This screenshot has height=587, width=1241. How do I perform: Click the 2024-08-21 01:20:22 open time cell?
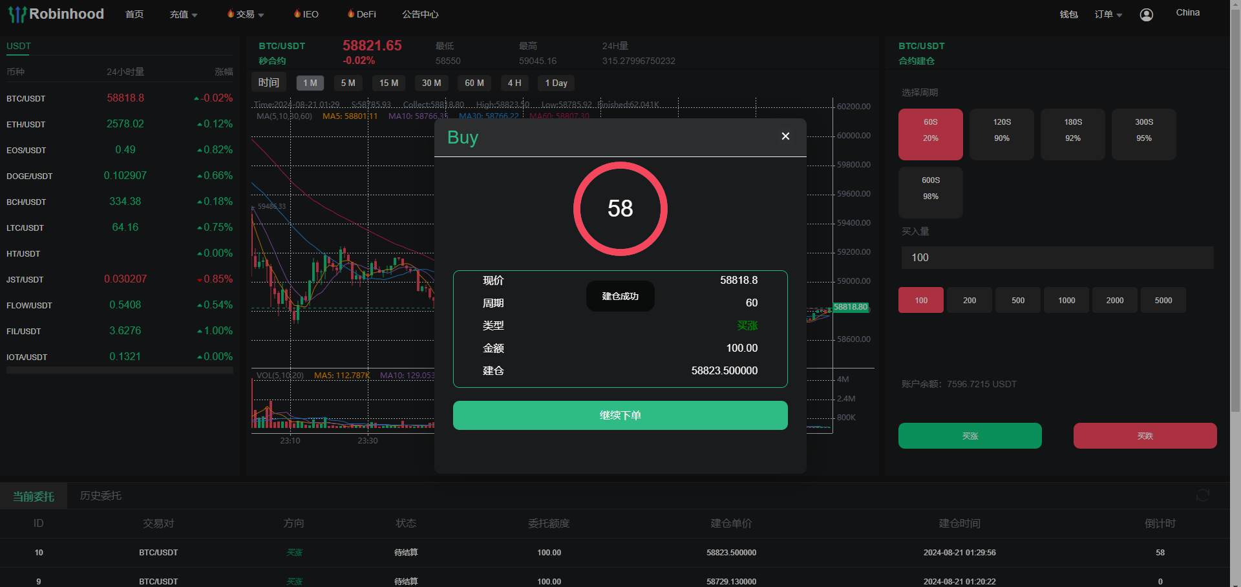pyautogui.click(x=960, y=582)
